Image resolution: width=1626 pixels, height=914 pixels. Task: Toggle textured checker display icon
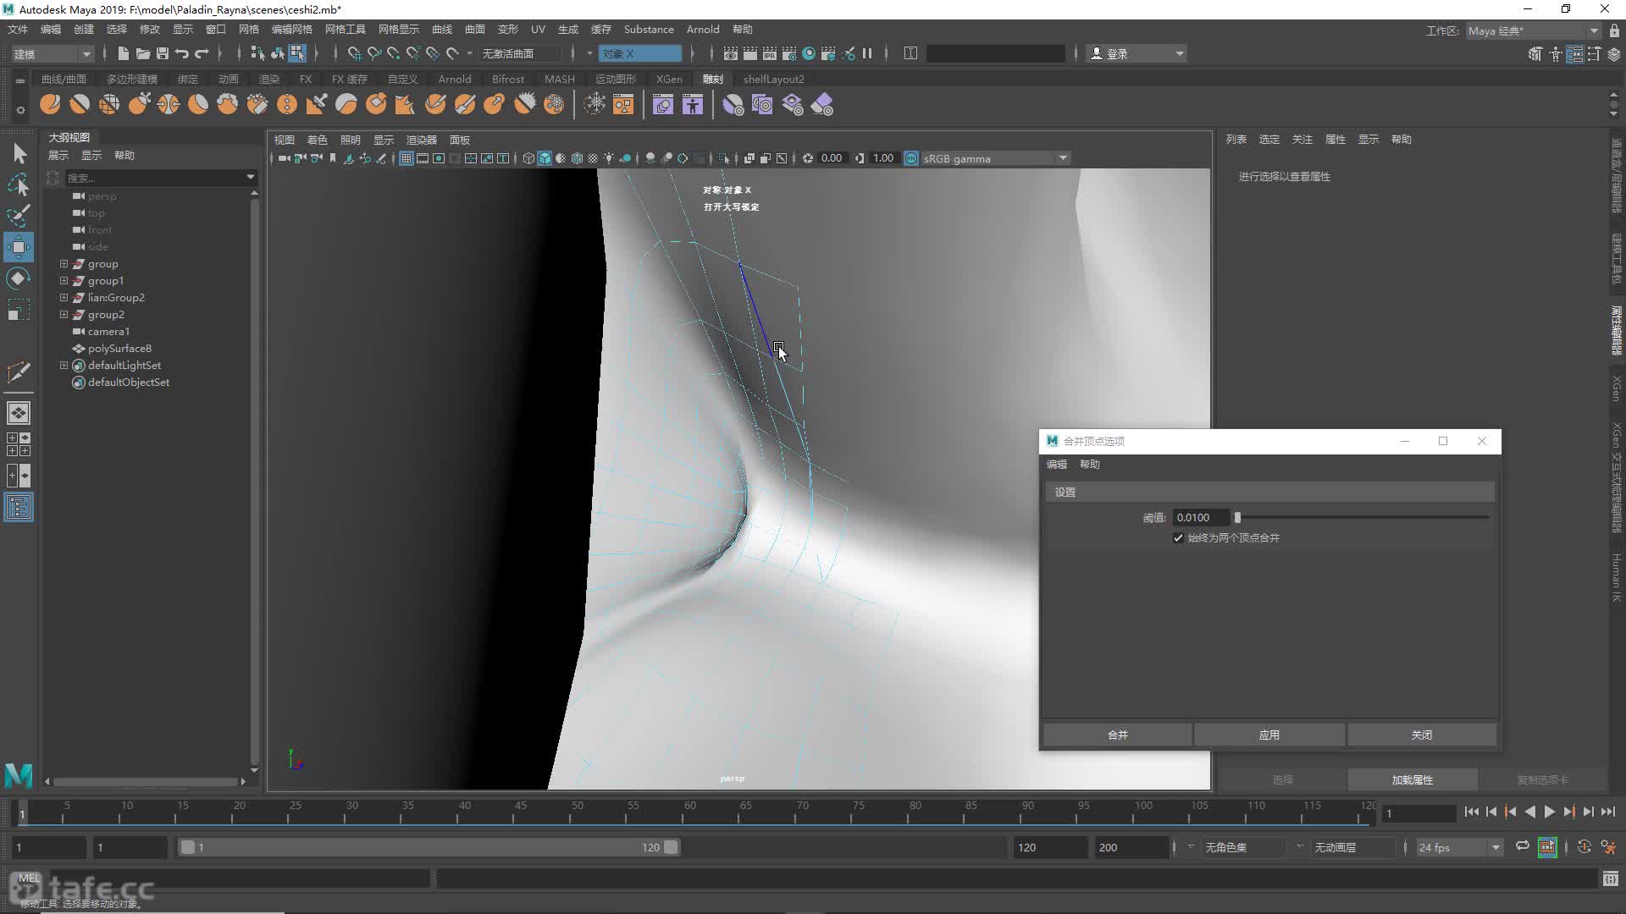point(593,158)
